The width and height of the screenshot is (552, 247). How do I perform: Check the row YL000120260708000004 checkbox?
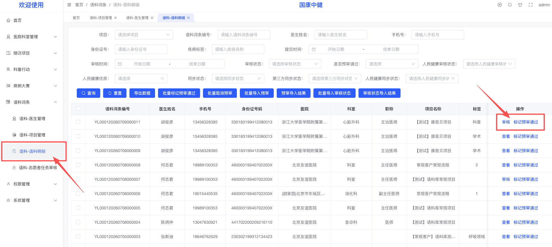click(78, 222)
